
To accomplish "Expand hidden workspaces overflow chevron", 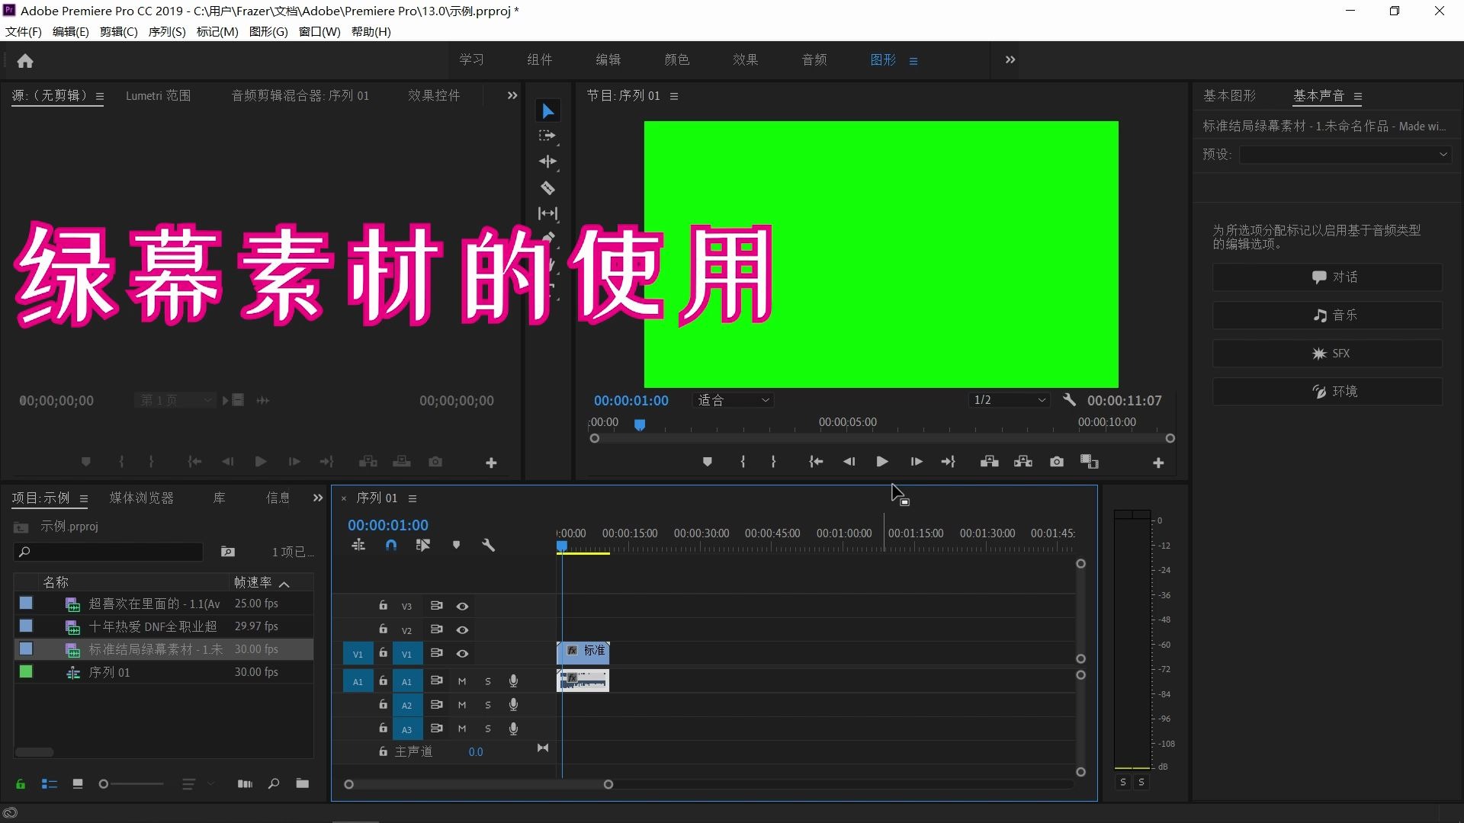I will [x=1010, y=59].
